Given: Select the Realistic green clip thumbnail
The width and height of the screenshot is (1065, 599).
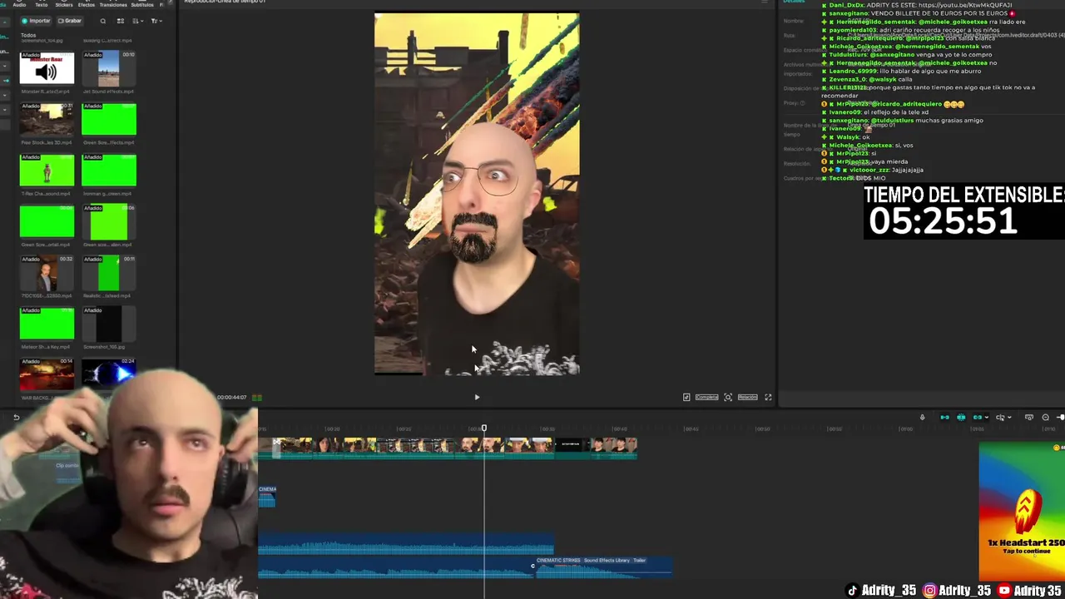Looking at the screenshot, I should (x=109, y=273).
